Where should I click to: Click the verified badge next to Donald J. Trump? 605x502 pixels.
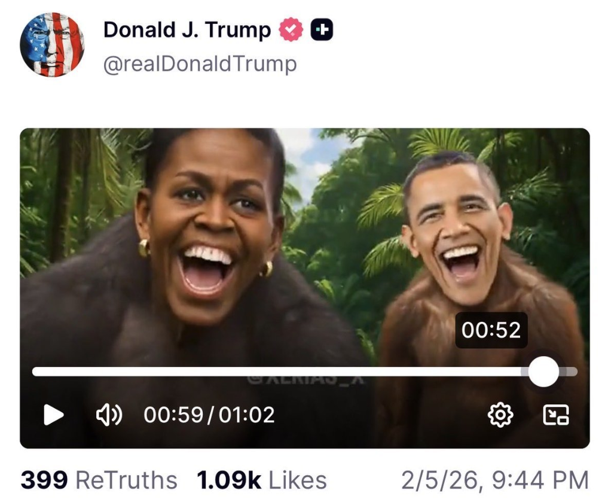point(291,29)
